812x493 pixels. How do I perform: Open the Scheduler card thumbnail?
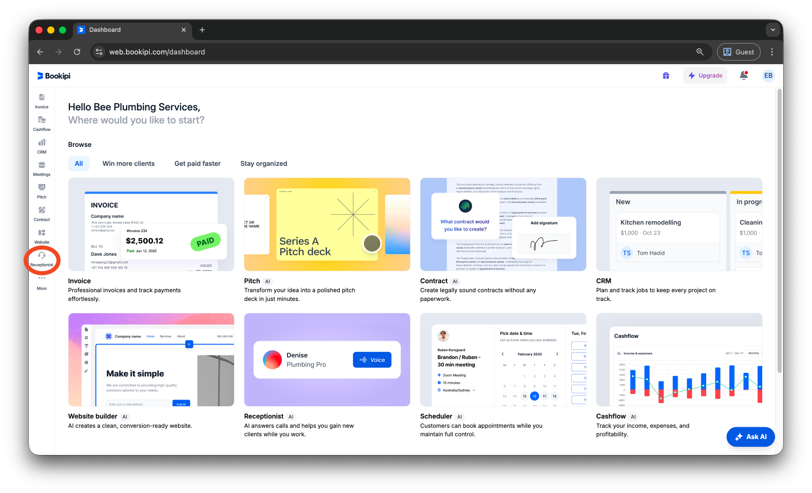(503, 360)
